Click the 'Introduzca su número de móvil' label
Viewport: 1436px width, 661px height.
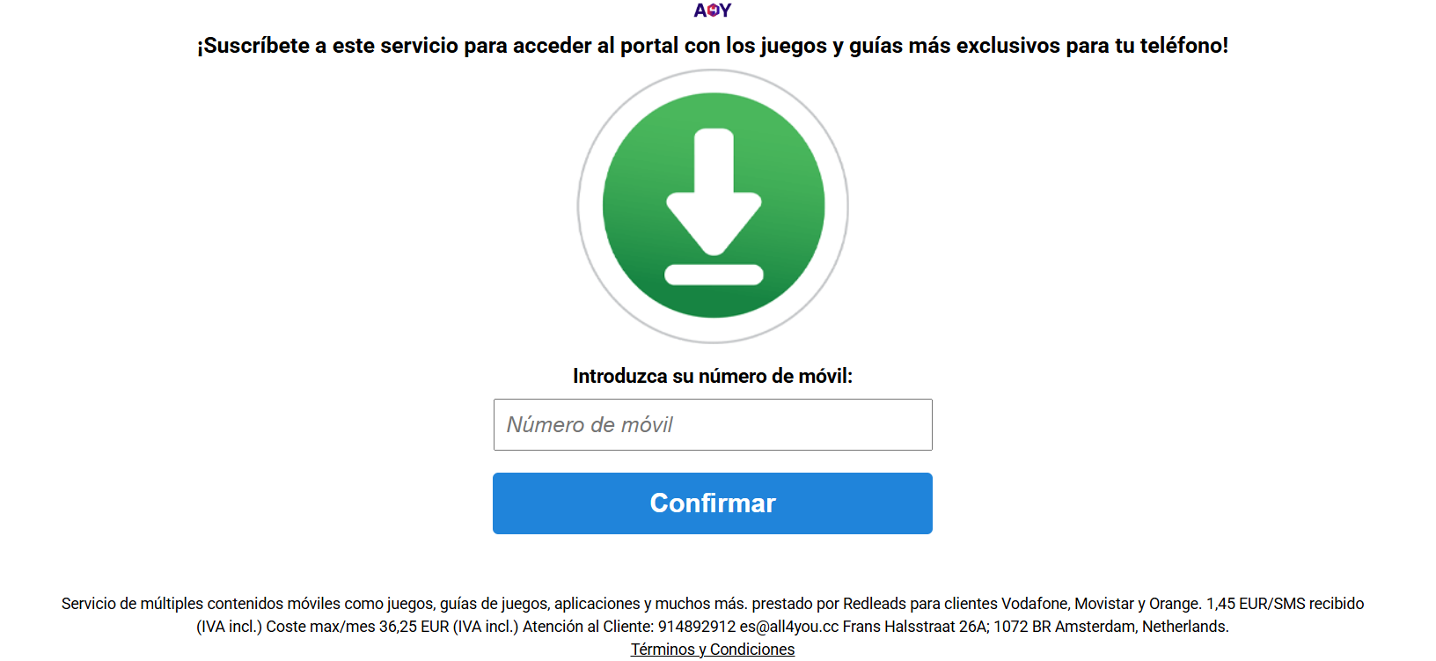point(713,376)
